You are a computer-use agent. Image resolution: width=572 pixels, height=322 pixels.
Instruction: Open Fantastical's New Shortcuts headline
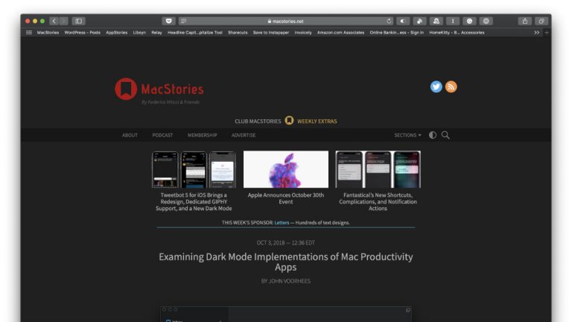378,201
